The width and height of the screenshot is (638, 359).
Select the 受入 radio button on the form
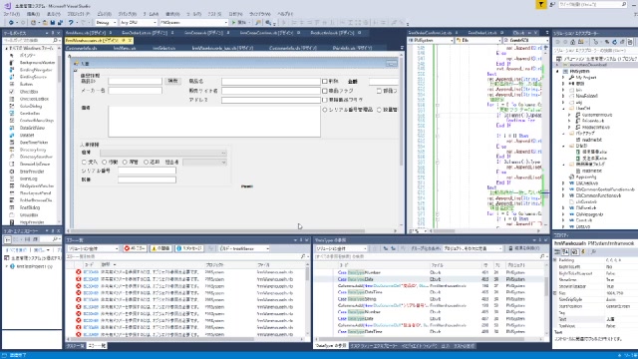pyautogui.click(x=84, y=162)
